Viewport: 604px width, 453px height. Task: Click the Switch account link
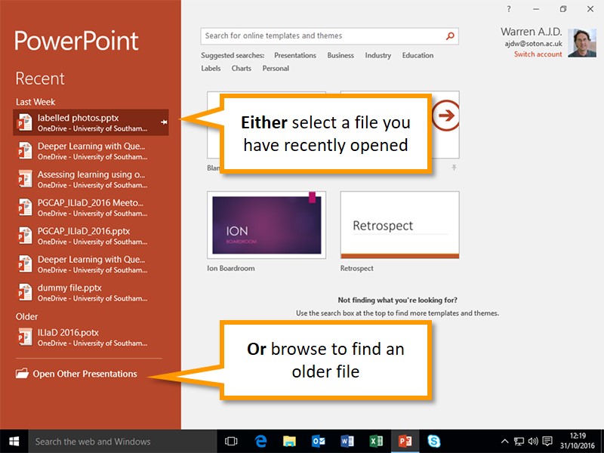click(x=538, y=54)
